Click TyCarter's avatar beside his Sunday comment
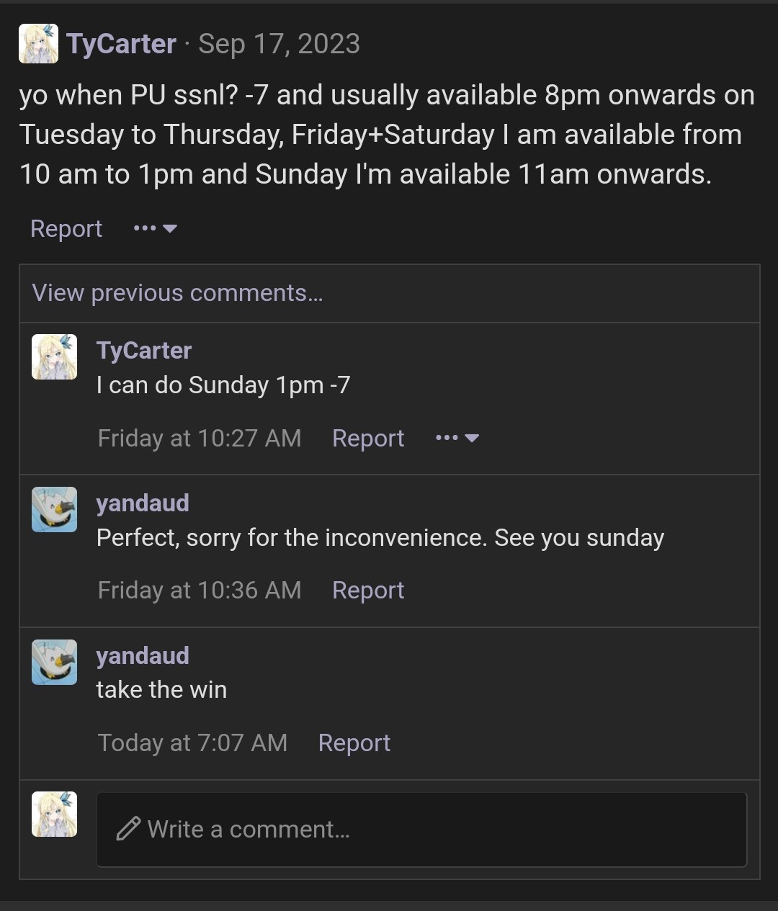 pos(54,356)
